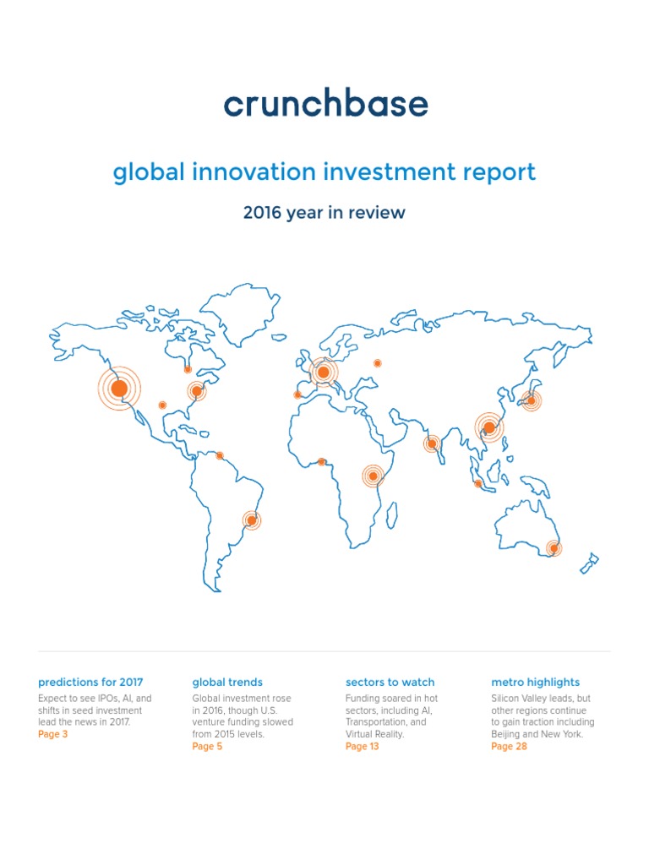Click the West Africa small dot marker

click(x=322, y=462)
